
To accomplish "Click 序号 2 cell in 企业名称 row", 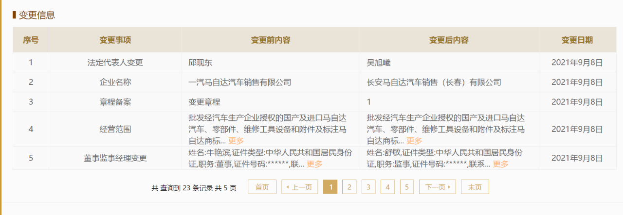I will 31,83.
